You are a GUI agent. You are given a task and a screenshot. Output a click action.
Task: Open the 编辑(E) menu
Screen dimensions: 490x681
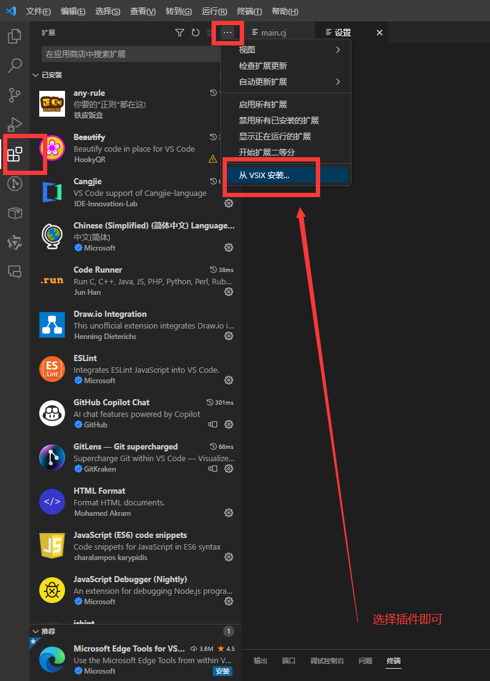pos(73,11)
